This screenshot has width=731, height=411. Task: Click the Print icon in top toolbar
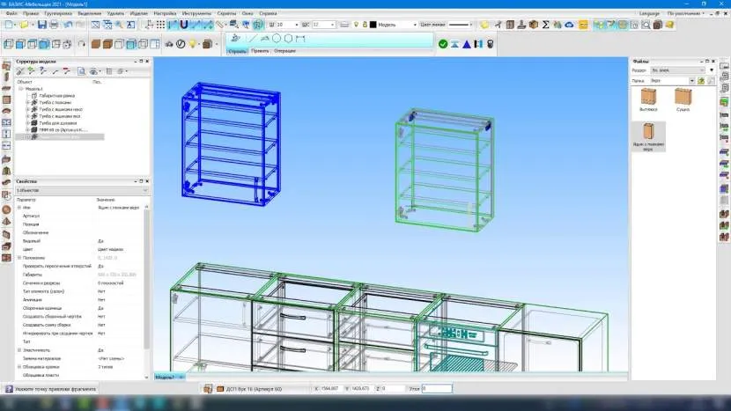55,25
